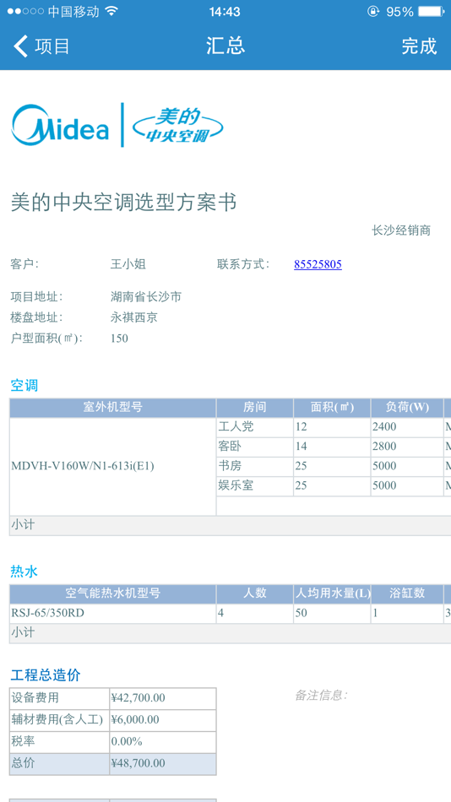Tap the 房间 column header
This screenshot has width=451, height=802.
click(255, 408)
